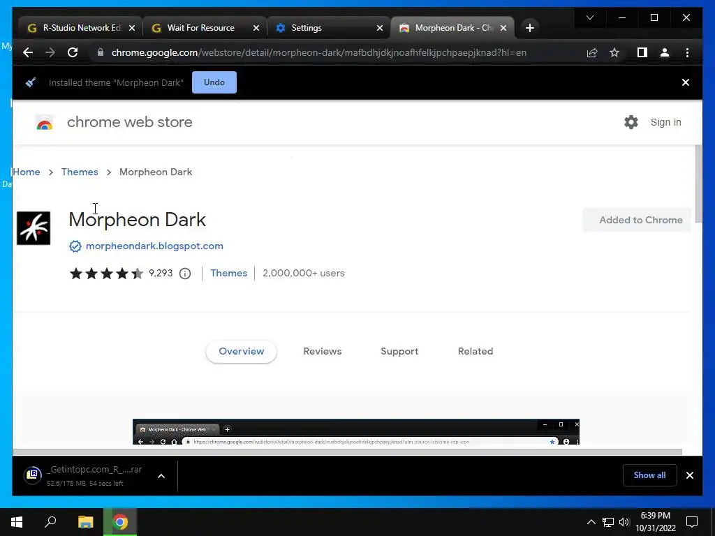Open the tab search dropdown arrow
This screenshot has width=715, height=536.
(589, 17)
